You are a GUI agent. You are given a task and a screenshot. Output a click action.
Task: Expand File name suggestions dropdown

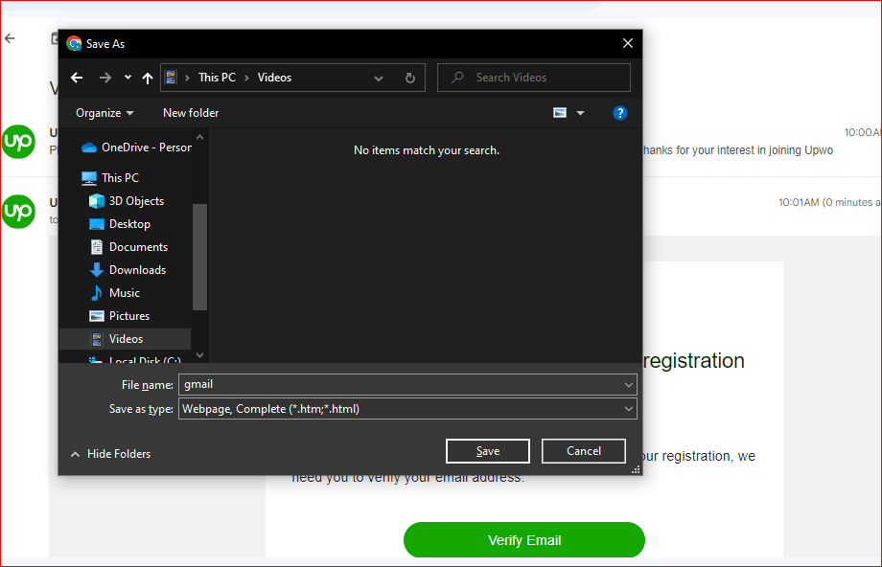point(628,385)
